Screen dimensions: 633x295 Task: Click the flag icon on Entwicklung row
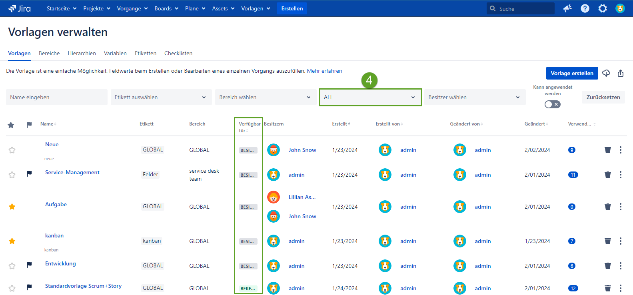tap(29, 265)
